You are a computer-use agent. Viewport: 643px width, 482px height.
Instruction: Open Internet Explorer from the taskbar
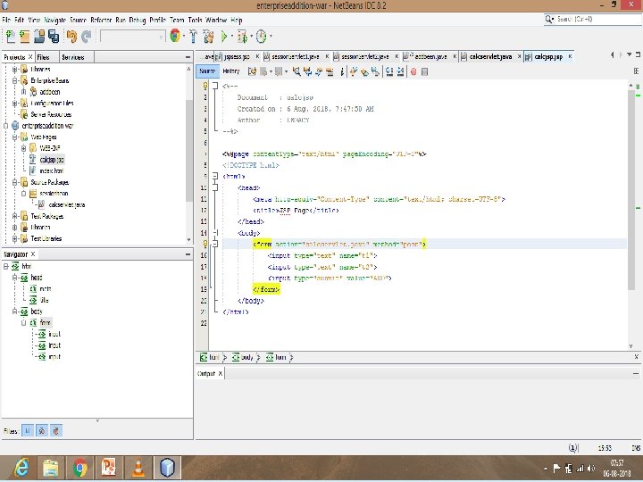[21, 467]
